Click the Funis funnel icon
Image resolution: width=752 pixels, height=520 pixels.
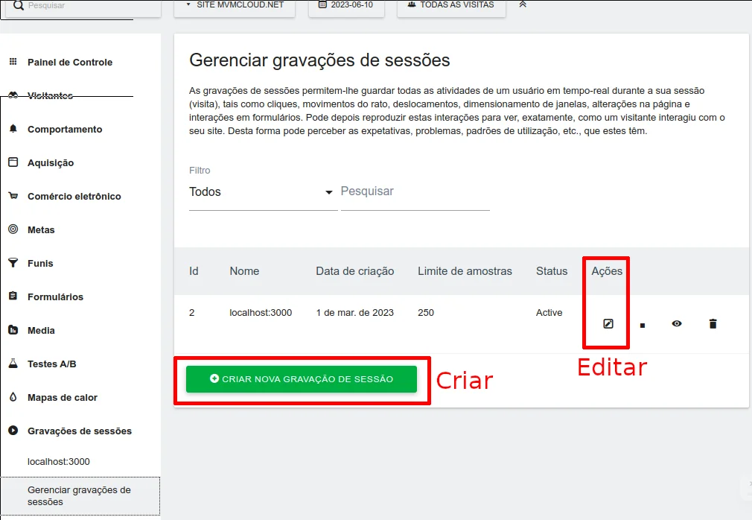13,263
